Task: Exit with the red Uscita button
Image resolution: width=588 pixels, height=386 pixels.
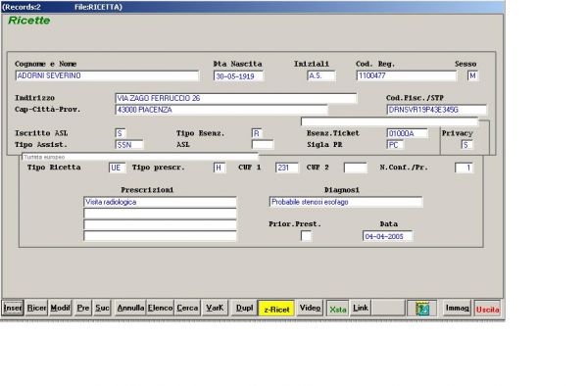Action: click(x=487, y=309)
